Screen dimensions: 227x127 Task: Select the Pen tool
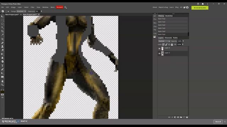[x=2, y=69]
